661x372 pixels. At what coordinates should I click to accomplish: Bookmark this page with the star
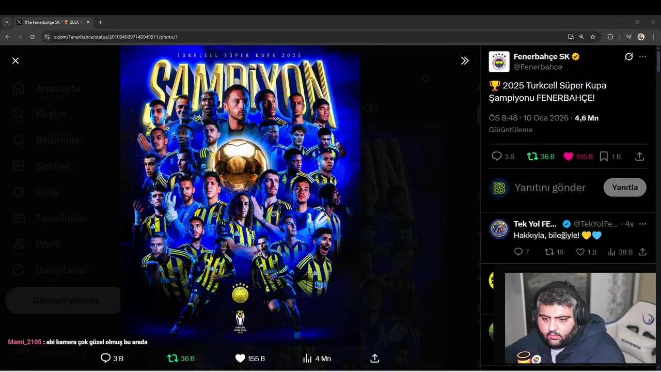(x=593, y=37)
